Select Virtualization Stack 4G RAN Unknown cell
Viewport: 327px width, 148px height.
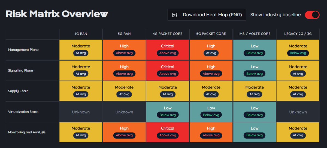click(x=81, y=112)
